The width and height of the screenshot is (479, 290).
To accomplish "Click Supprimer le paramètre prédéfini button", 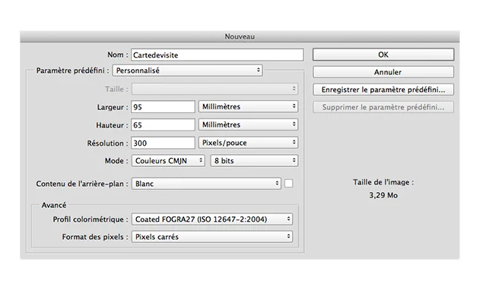I will [x=383, y=107].
